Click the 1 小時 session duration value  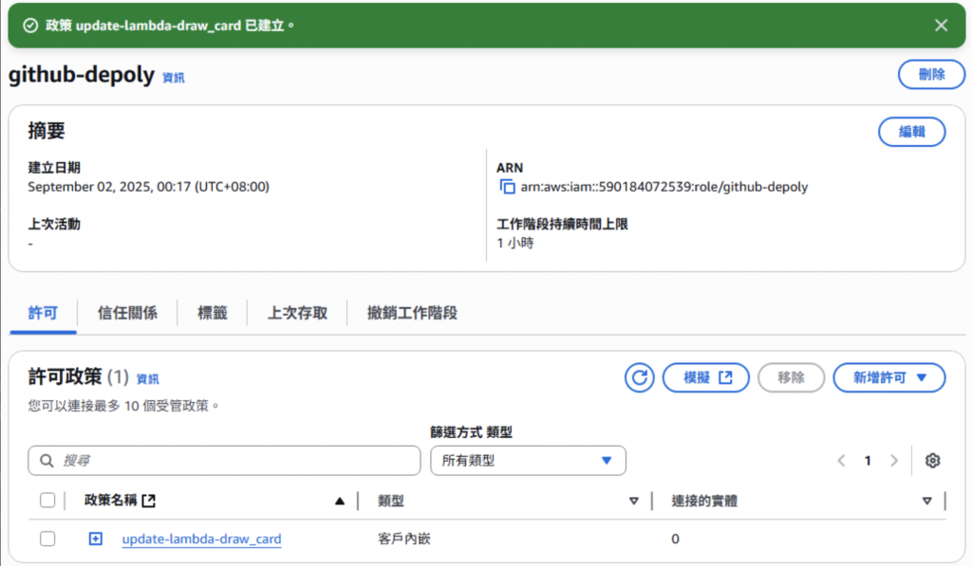pyautogui.click(x=515, y=244)
